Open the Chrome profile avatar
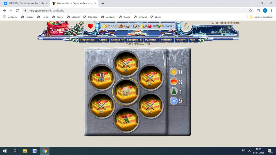The height and width of the screenshot is (155, 276). point(265,10)
